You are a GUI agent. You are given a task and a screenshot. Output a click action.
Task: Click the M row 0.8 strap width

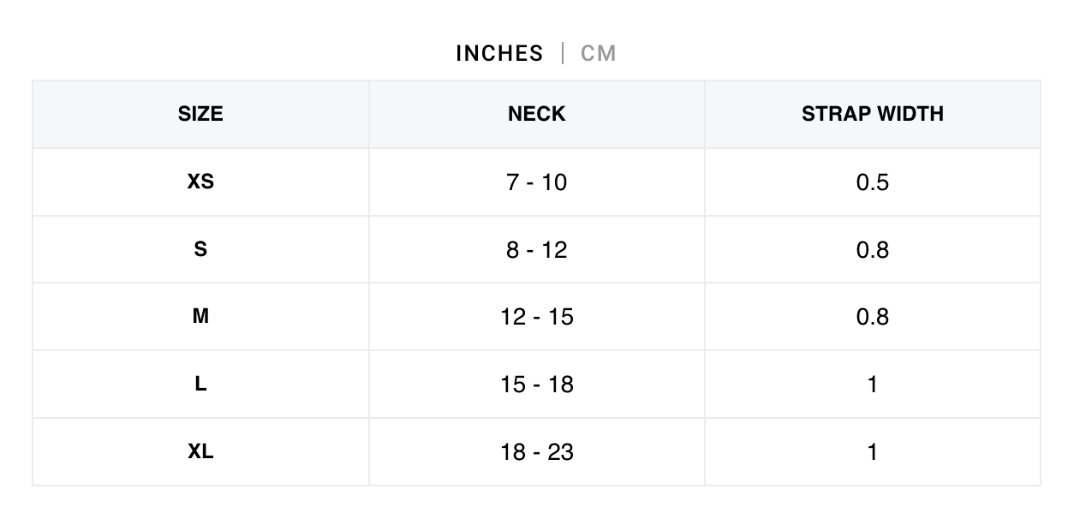873,317
